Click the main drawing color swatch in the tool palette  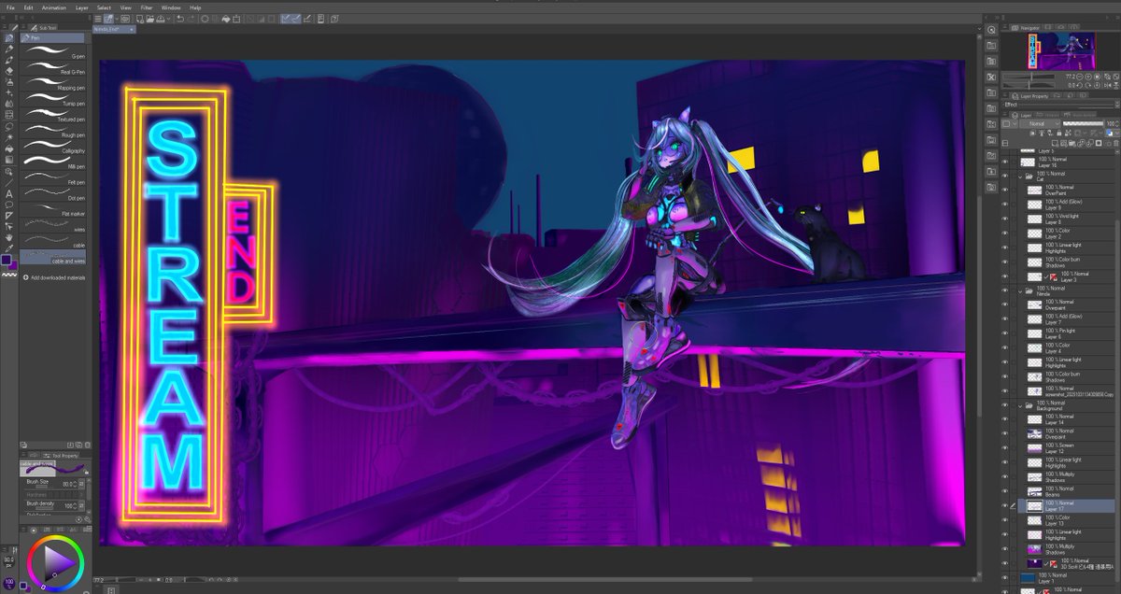(7, 260)
